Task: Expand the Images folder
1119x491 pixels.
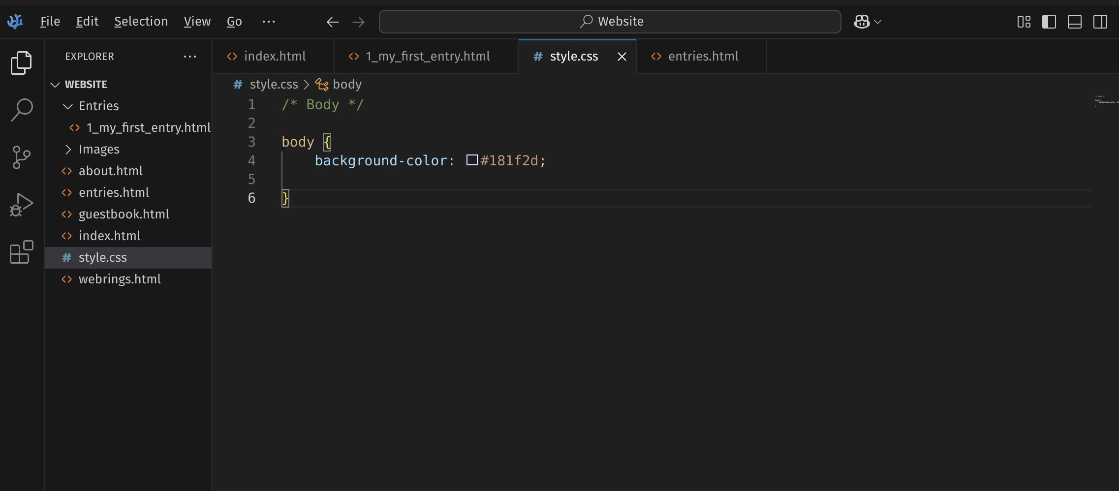Action: (x=68, y=150)
